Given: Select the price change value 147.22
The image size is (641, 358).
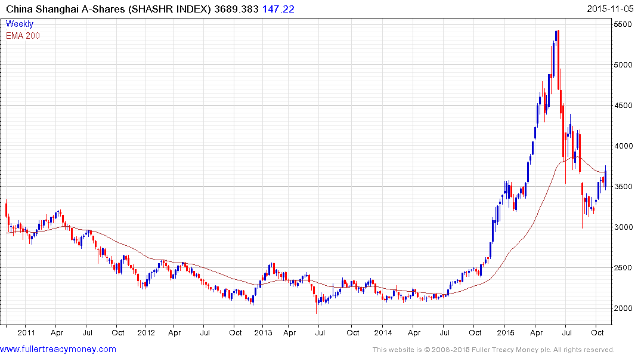Looking at the screenshot, I should [x=278, y=9].
